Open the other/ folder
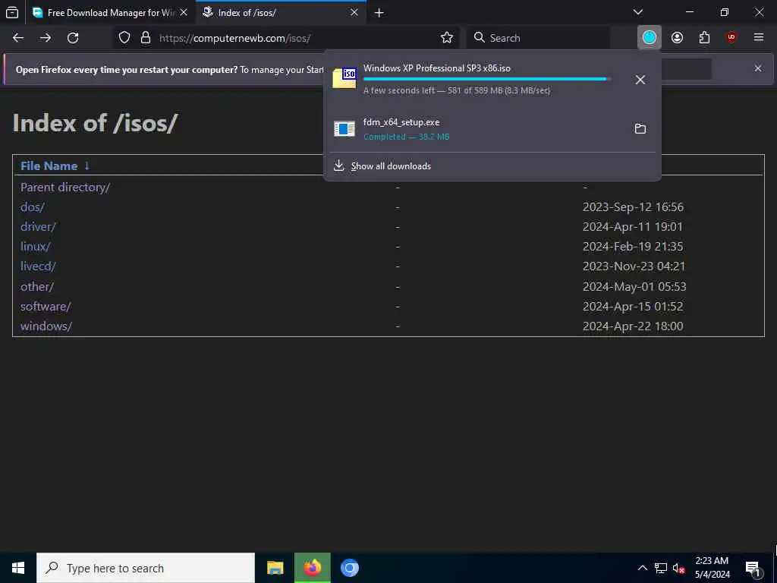 click(x=36, y=286)
